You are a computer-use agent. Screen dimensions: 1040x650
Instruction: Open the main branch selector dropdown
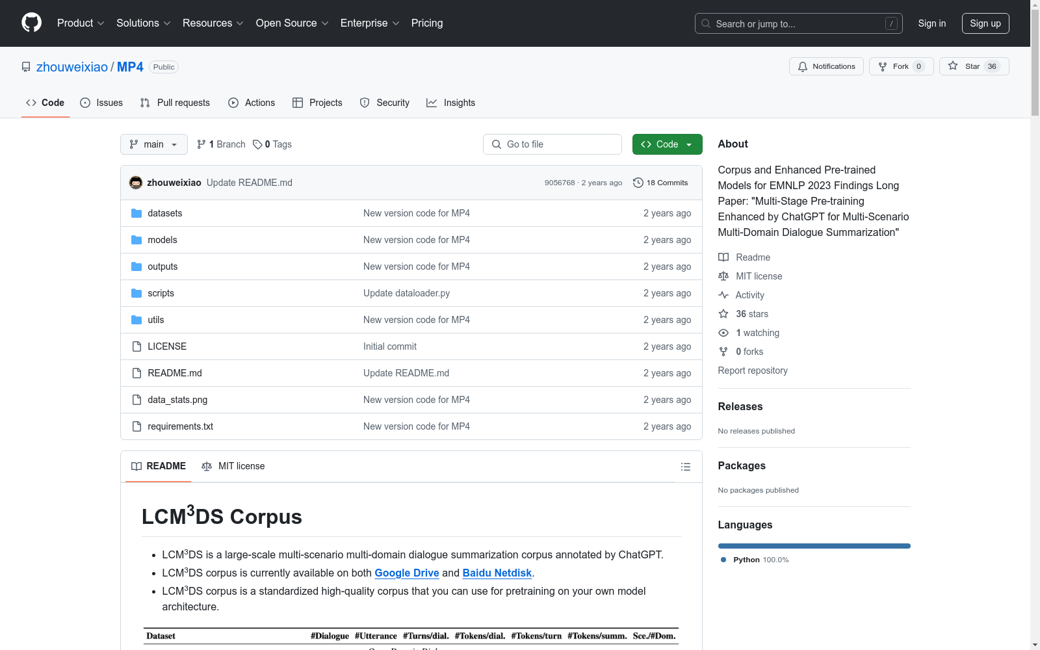(154, 144)
